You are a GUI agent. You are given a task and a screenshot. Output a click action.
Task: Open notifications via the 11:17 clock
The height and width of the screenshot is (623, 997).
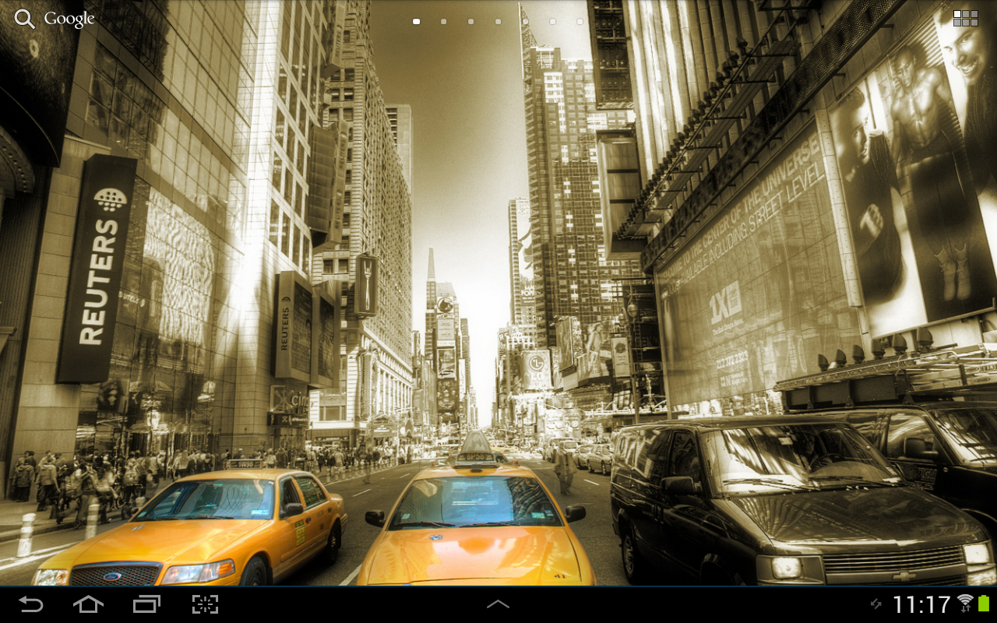pos(921,604)
